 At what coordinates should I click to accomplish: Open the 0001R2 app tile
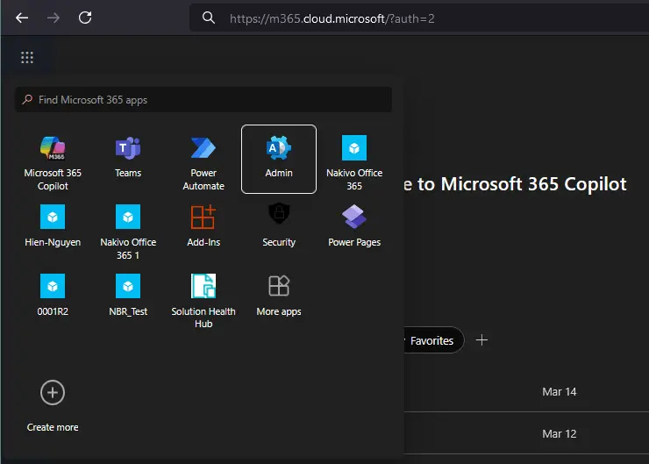coord(53,296)
